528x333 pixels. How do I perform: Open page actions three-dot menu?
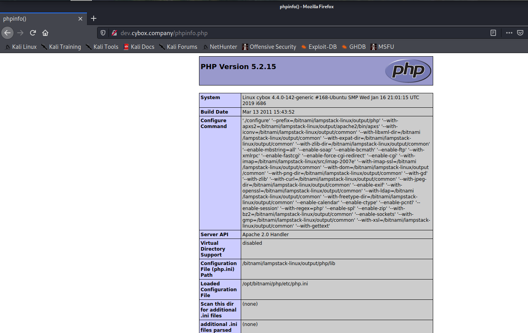pyautogui.click(x=509, y=33)
